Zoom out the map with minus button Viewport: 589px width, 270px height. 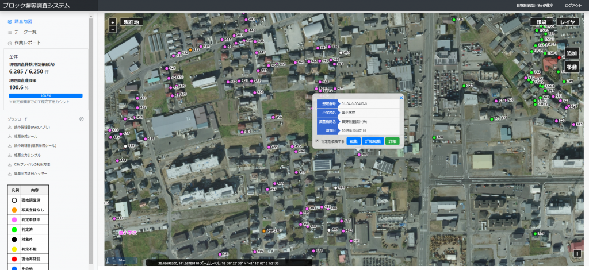pyautogui.click(x=112, y=28)
